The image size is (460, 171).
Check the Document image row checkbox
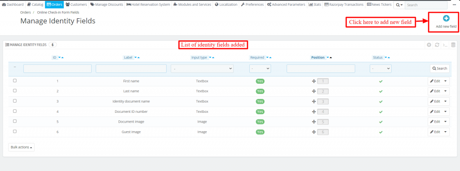(15, 121)
